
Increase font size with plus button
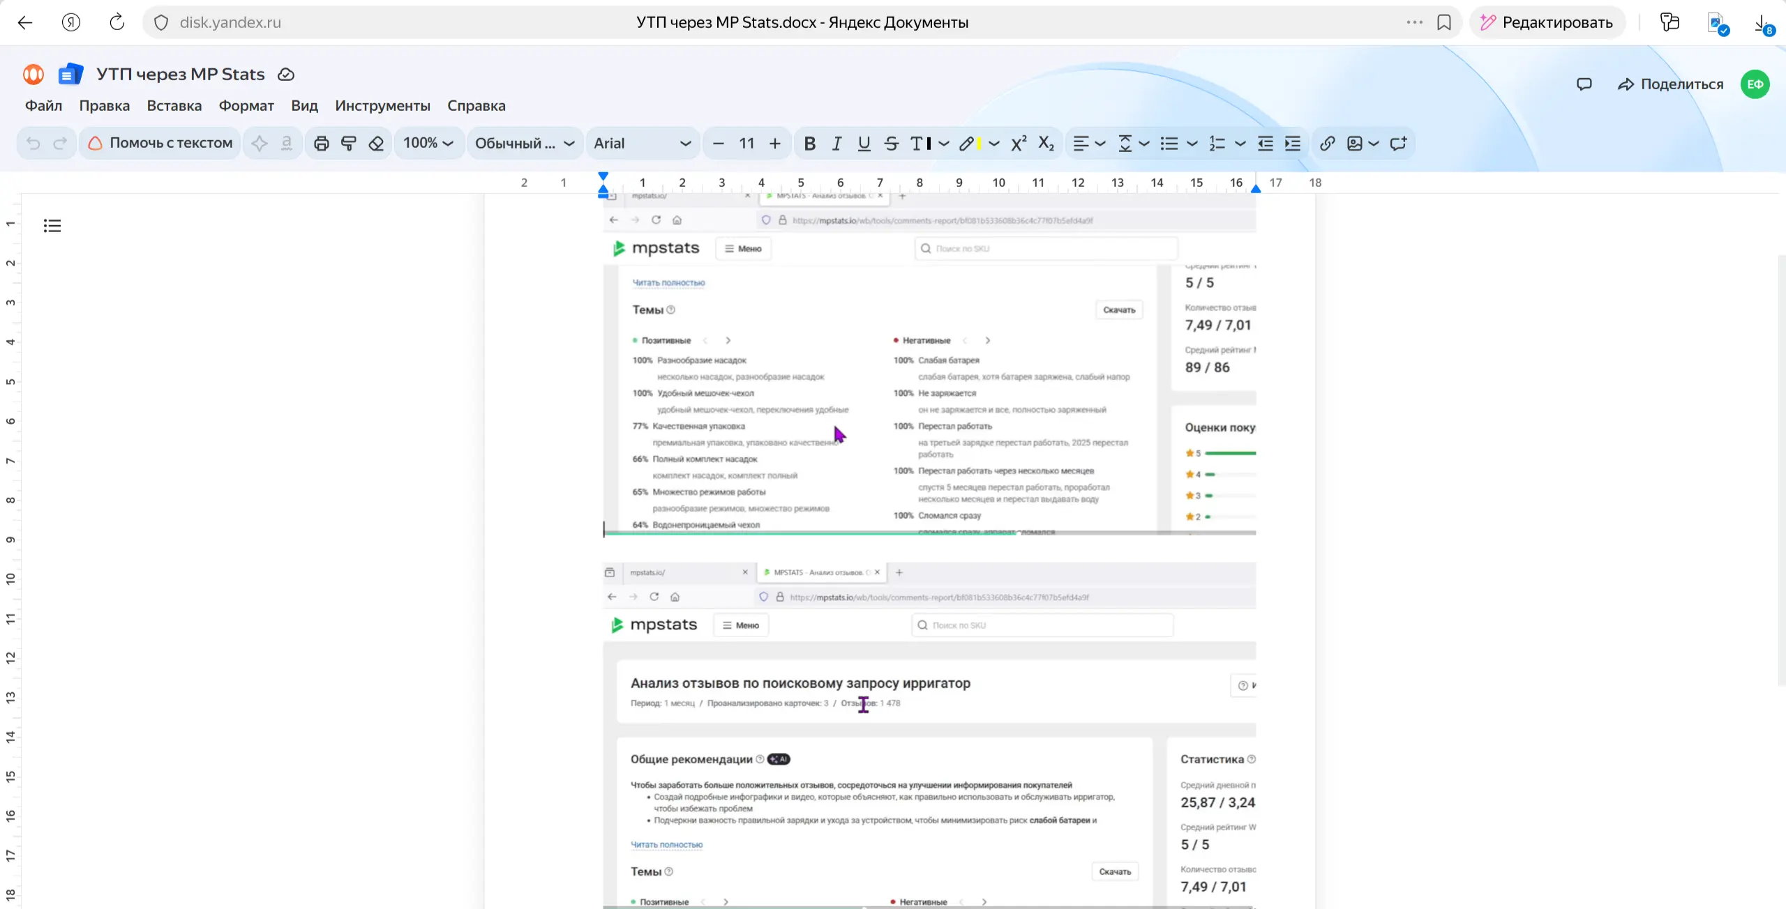775,144
